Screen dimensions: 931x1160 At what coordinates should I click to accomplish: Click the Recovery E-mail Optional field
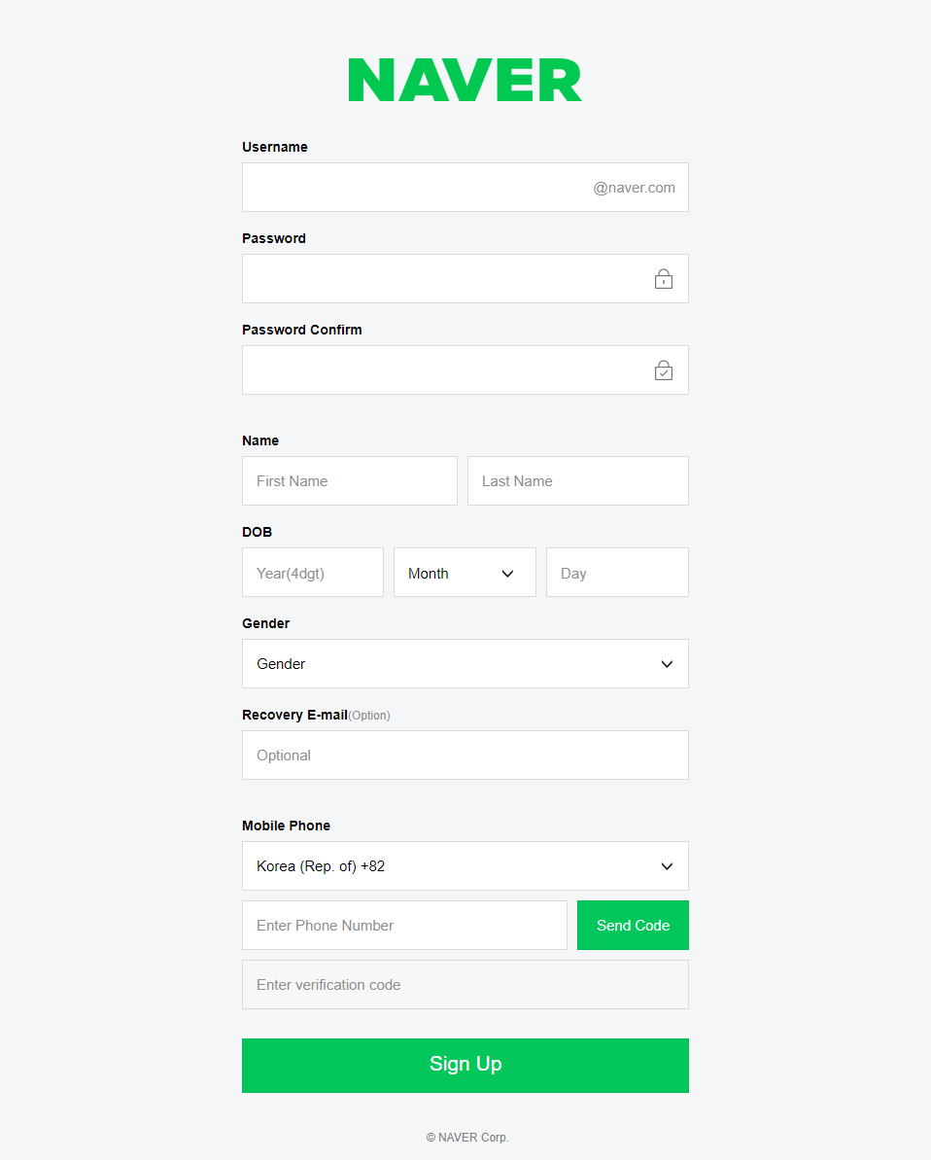coord(465,756)
